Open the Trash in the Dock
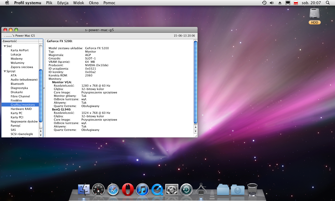335x201 pixels. point(252,189)
